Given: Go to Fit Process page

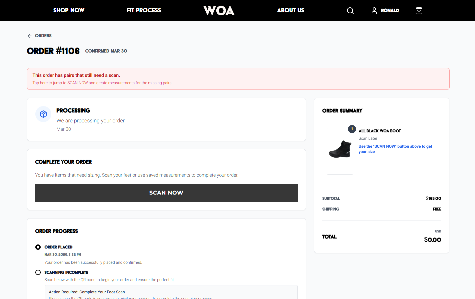Looking at the screenshot, I should click(x=144, y=10).
